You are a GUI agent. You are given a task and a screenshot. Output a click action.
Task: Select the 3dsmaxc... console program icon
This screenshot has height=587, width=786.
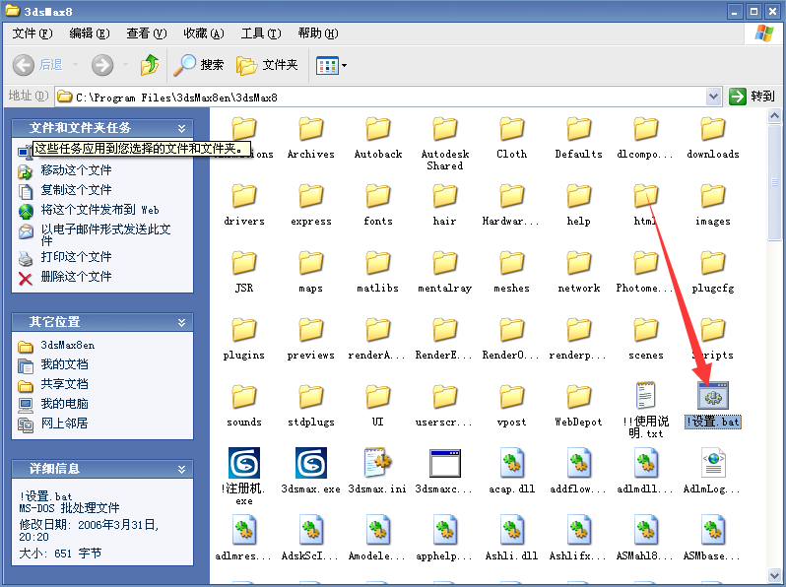pos(444,471)
